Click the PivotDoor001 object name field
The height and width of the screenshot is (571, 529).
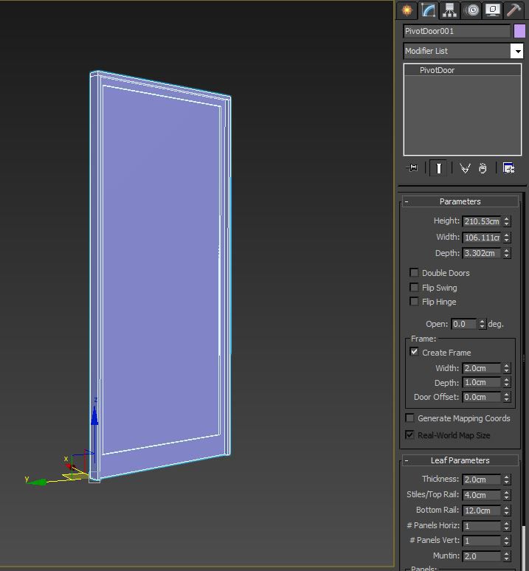pyautogui.click(x=457, y=31)
